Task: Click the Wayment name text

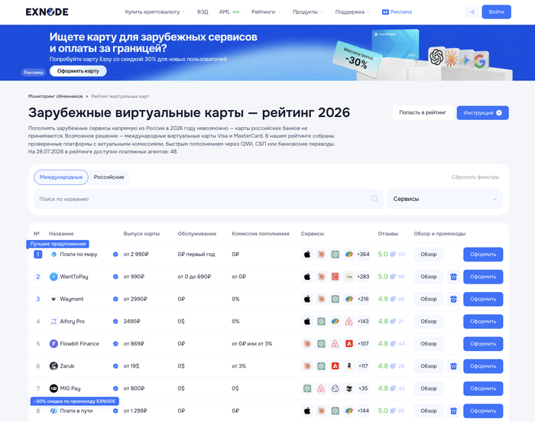Action: [72, 299]
